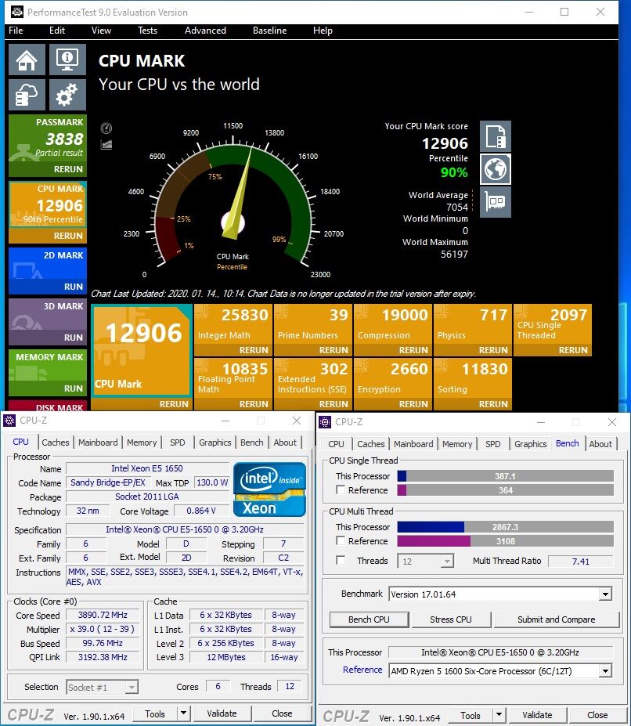Open the Edit menu
Viewport: 631px width, 726px height.
[57, 31]
